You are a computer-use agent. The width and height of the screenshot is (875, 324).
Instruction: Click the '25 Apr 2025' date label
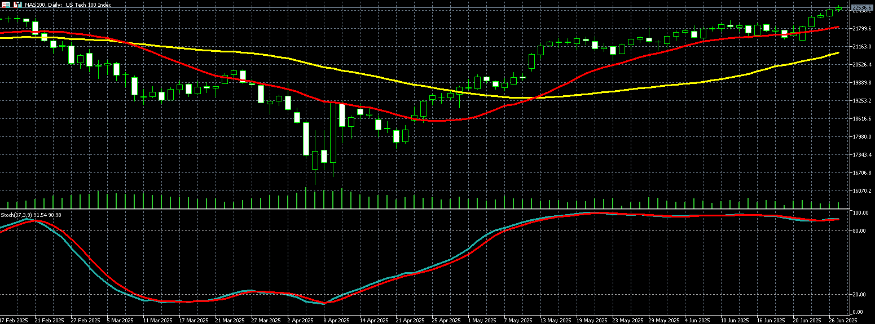click(x=447, y=320)
